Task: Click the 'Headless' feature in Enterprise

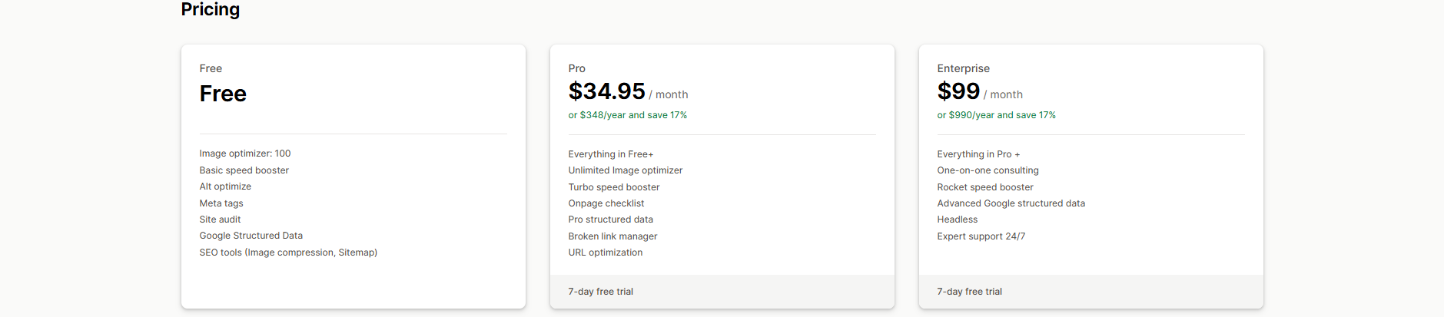Action: pos(957,220)
